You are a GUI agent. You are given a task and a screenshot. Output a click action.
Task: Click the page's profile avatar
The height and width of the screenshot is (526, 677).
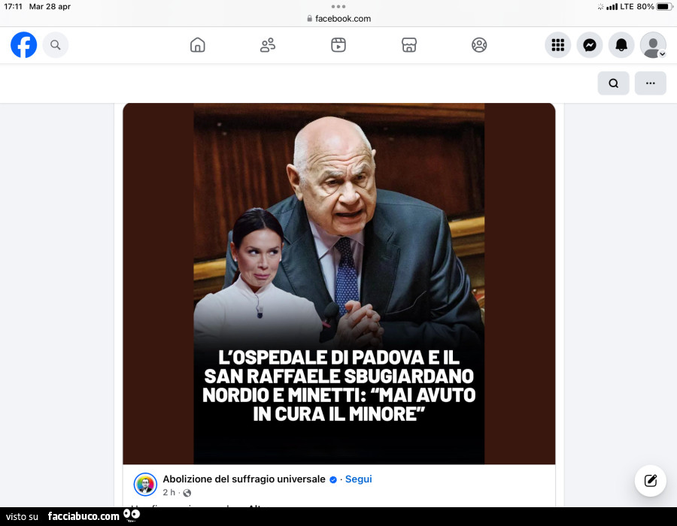pos(145,485)
